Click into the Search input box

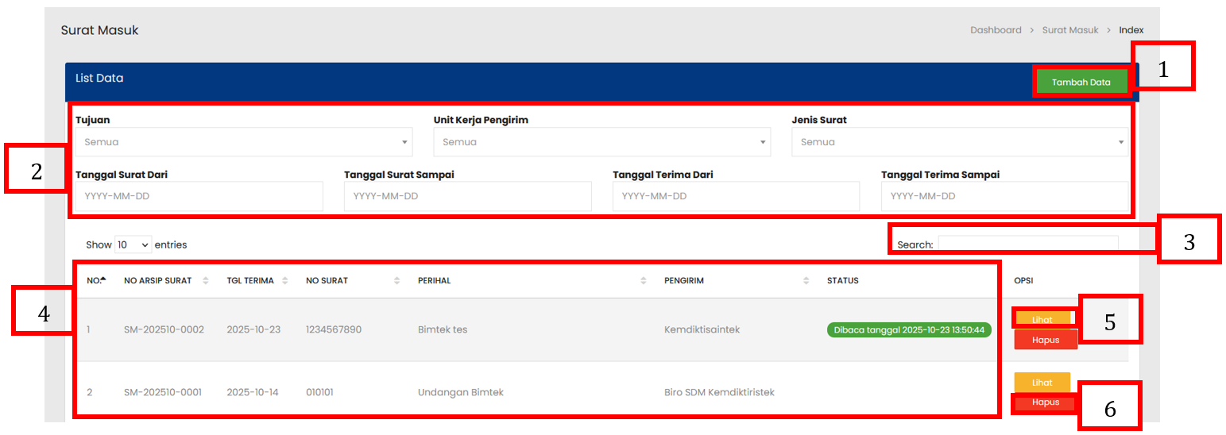(x=1027, y=244)
